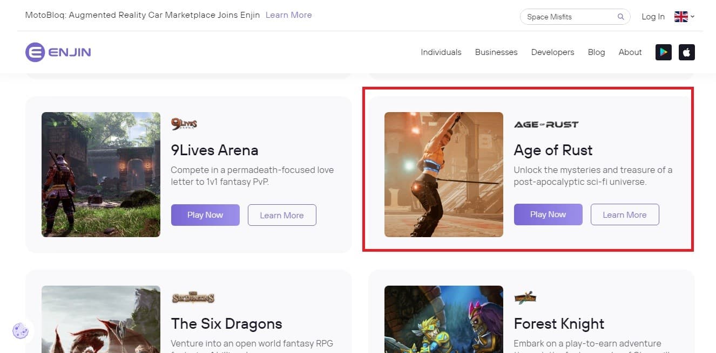Open the Google Play store icon
Image resolution: width=716 pixels, height=353 pixels.
click(664, 52)
